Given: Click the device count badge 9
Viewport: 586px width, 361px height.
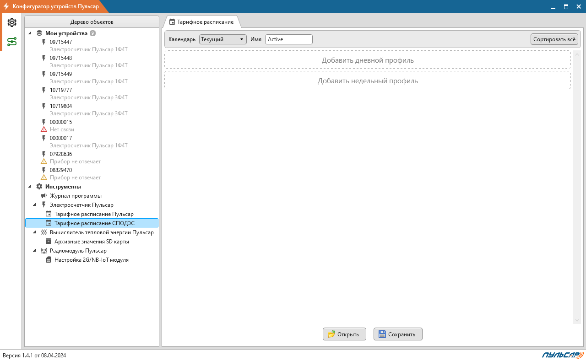Looking at the screenshot, I should (92, 33).
